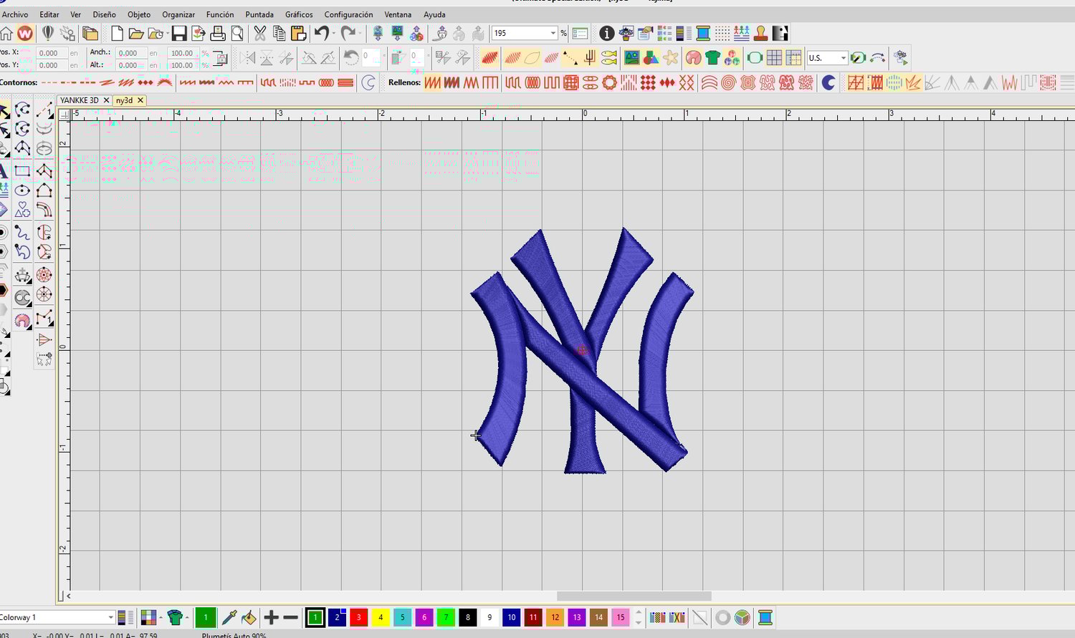
Task: Show the hoop with the green hoop icon
Action: 755,58
